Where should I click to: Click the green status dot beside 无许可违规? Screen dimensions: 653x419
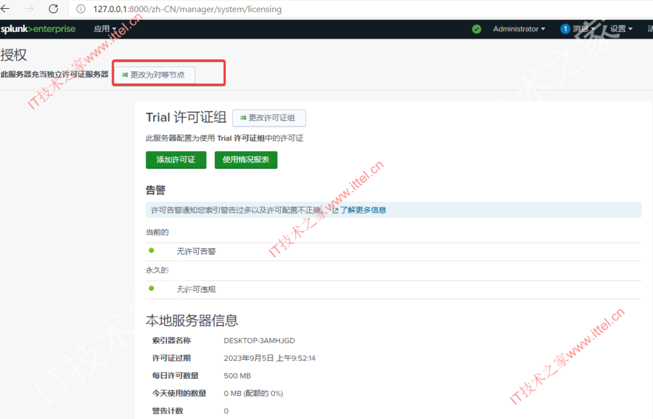point(151,289)
